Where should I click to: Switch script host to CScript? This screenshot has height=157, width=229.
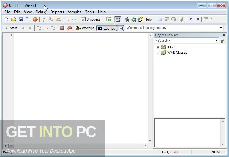pos(106,28)
